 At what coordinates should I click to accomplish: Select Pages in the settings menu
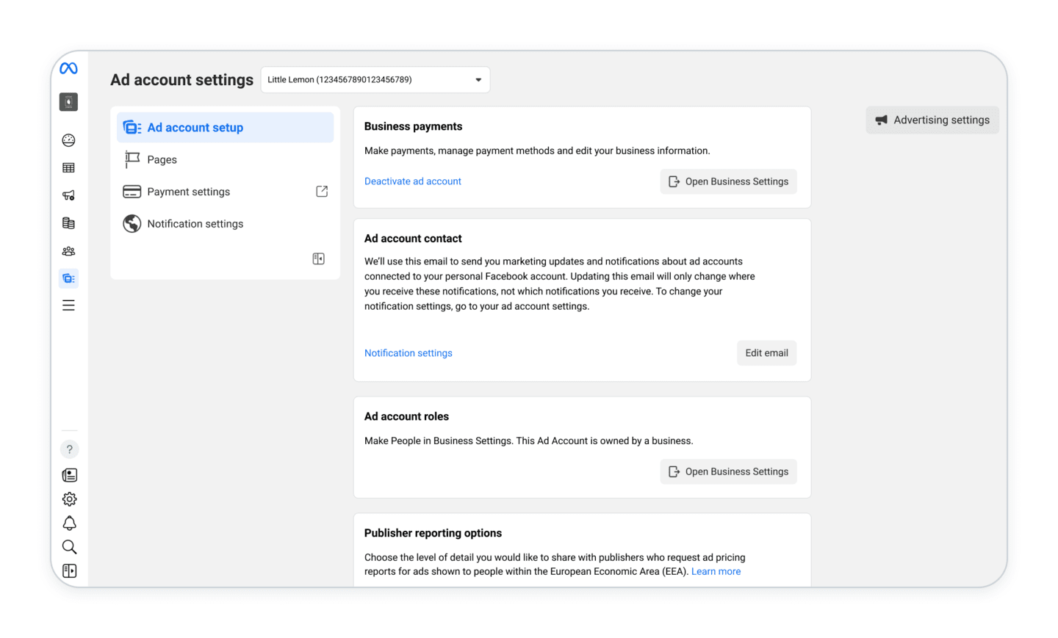click(x=162, y=160)
